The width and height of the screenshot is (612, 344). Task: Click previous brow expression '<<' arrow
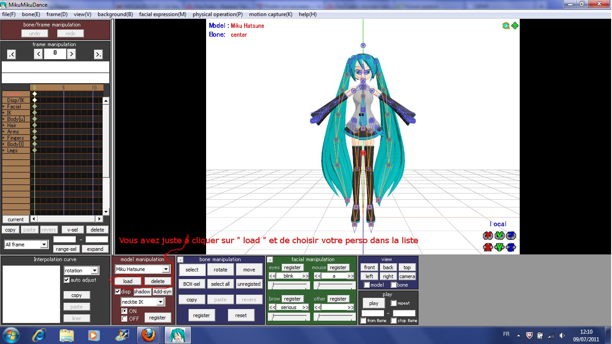272,307
